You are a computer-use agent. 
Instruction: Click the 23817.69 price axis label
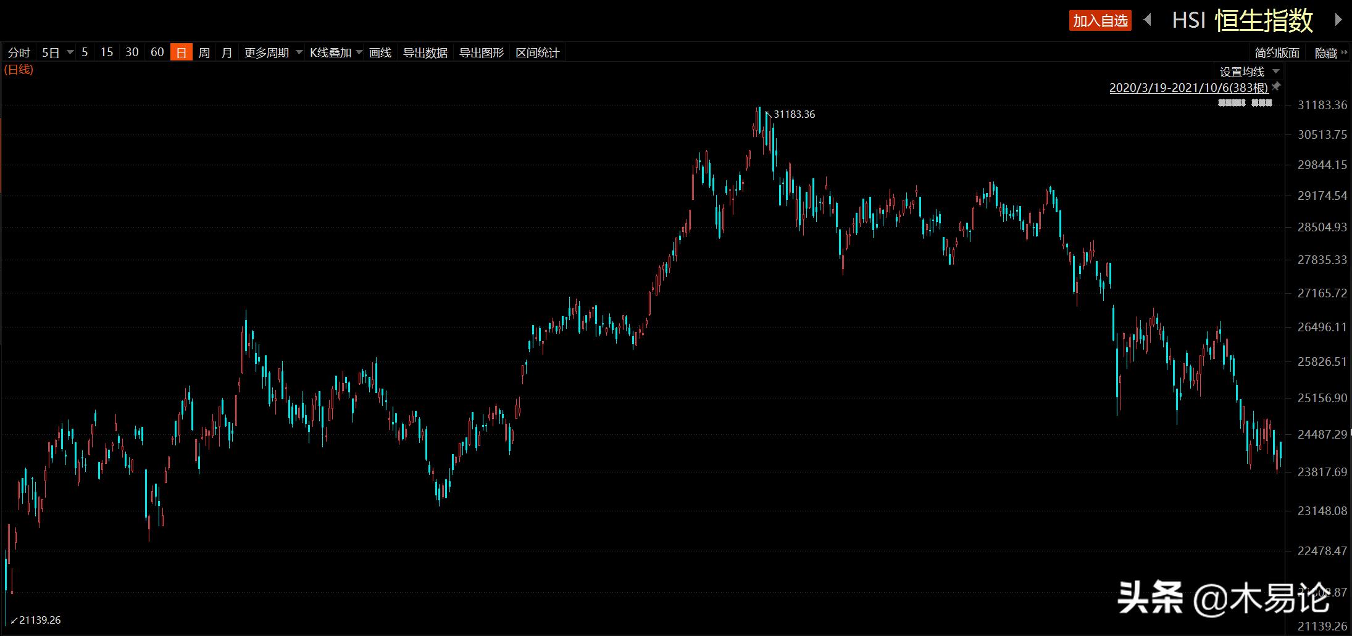[x=1322, y=472]
